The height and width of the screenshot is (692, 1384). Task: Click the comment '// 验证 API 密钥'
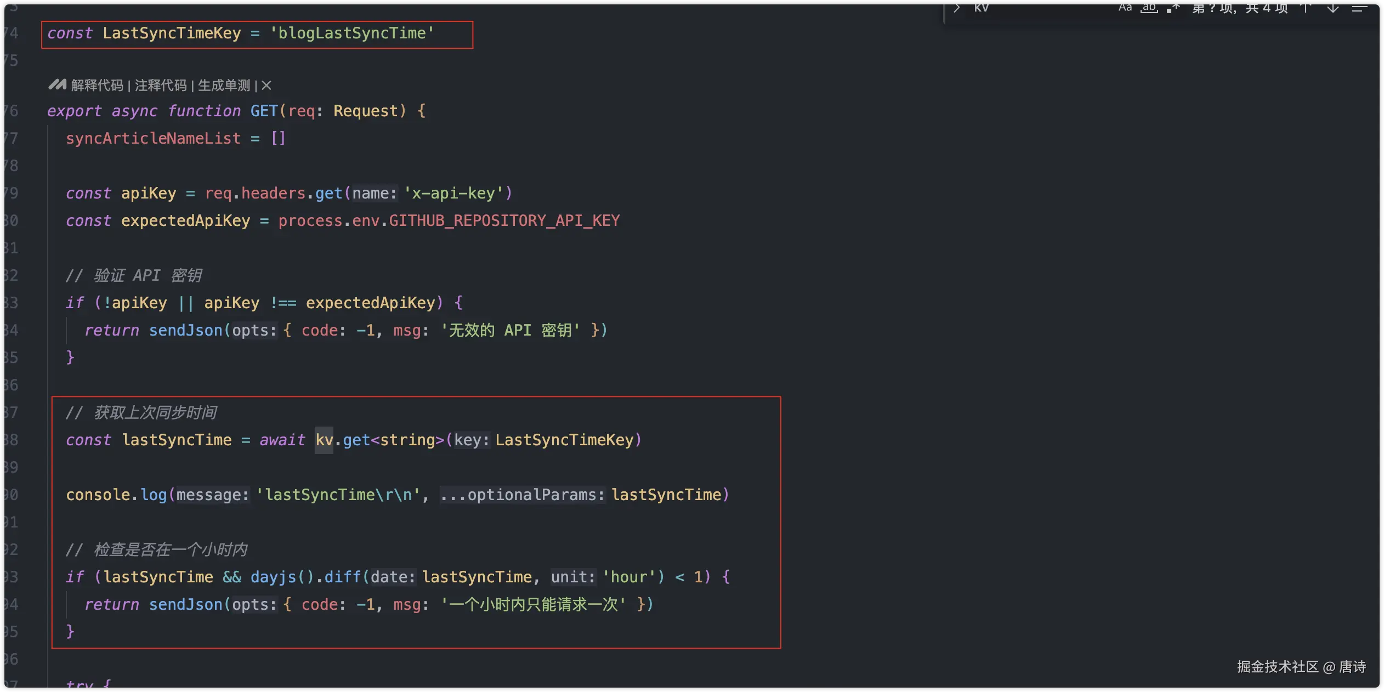point(134,275)
